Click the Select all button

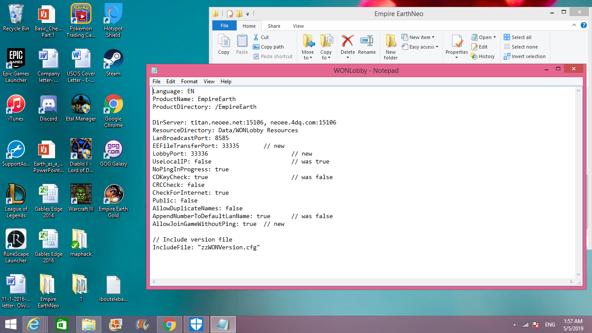point(517,37)
